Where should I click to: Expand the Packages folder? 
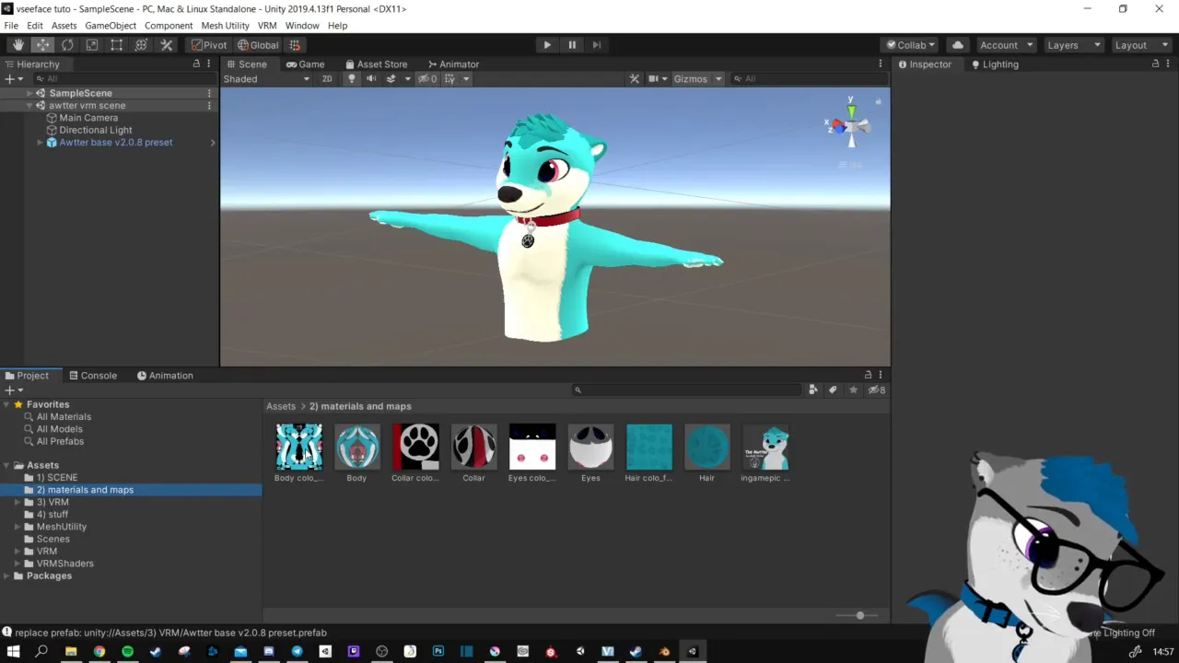(x=6, y=576)
